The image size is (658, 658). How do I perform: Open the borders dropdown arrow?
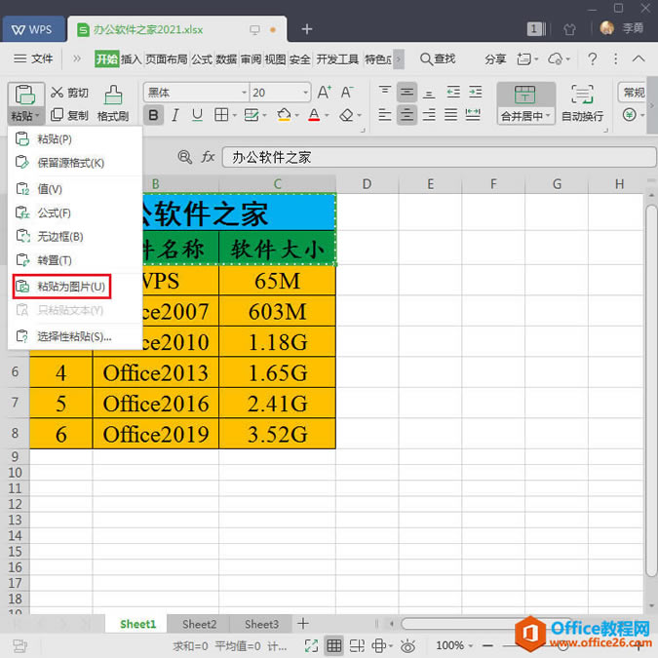235,115
